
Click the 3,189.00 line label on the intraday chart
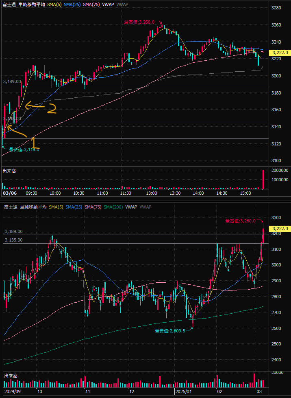[x=12, y=81]
